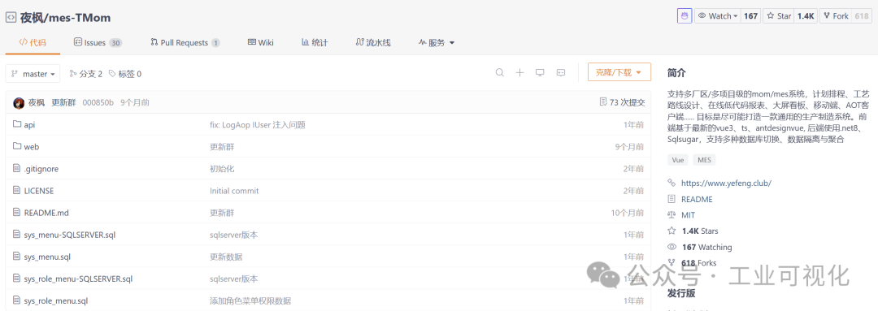The width and height of the screenshot is (878, 311).
Task: Click the plus icon to add a file
Action: point(519,73)
